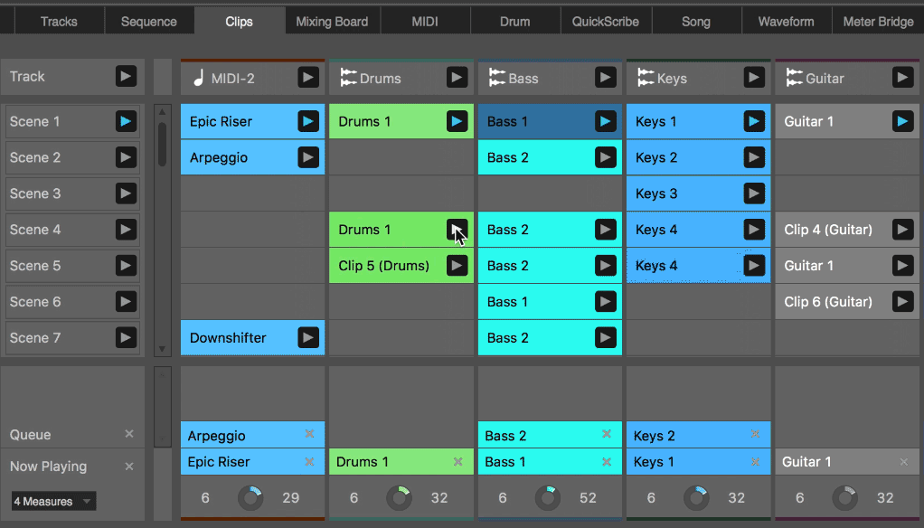Click the Guitar track type icon
Image resolution: width=924 pixels, height=528 pixels.
(795, 79)
